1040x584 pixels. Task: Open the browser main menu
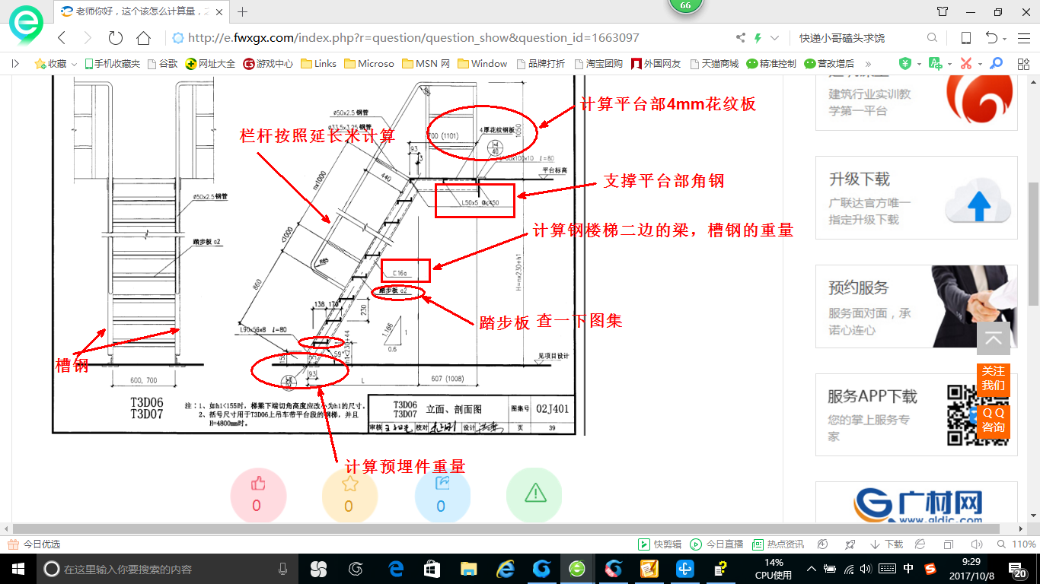point(1023,38)
